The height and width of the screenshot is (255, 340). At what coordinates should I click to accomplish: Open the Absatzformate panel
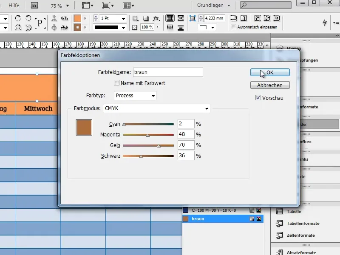coord(296,252)
